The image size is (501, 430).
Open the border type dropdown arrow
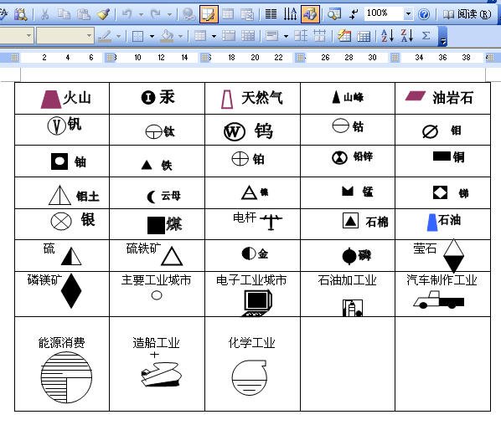[x=152, y=36]
